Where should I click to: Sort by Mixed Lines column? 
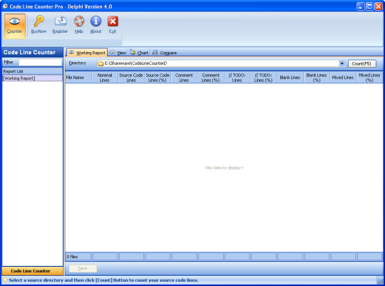(x=343, y=78)
